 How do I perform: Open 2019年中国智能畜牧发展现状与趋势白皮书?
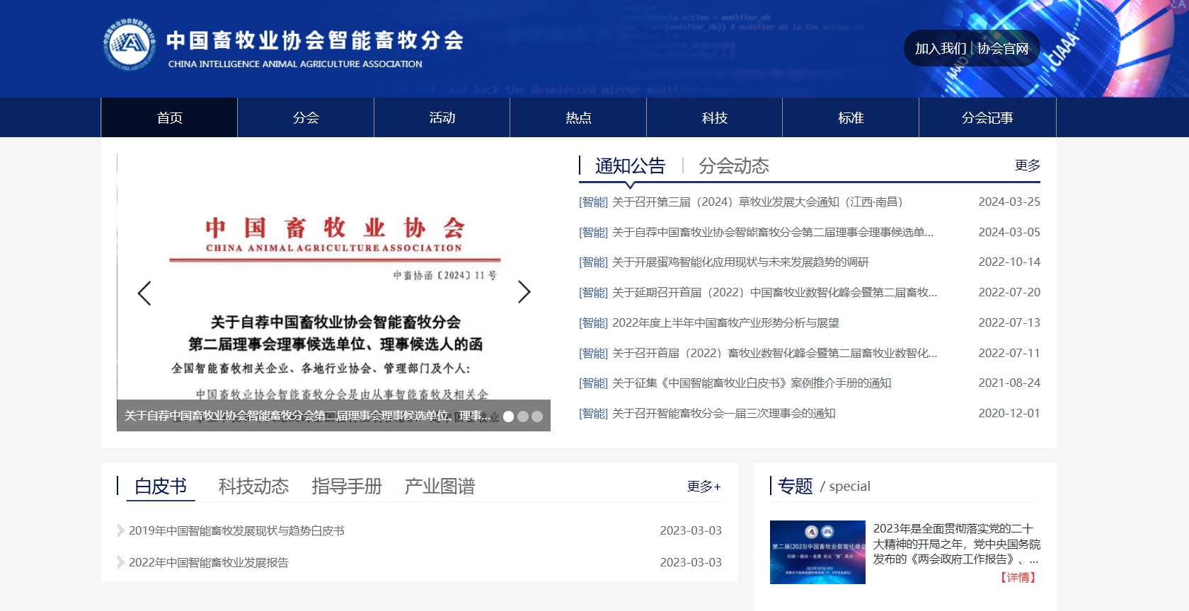pos(236,531)
